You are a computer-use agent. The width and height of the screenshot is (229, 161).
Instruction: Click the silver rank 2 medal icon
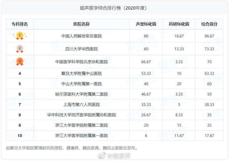tap(20, 49)
